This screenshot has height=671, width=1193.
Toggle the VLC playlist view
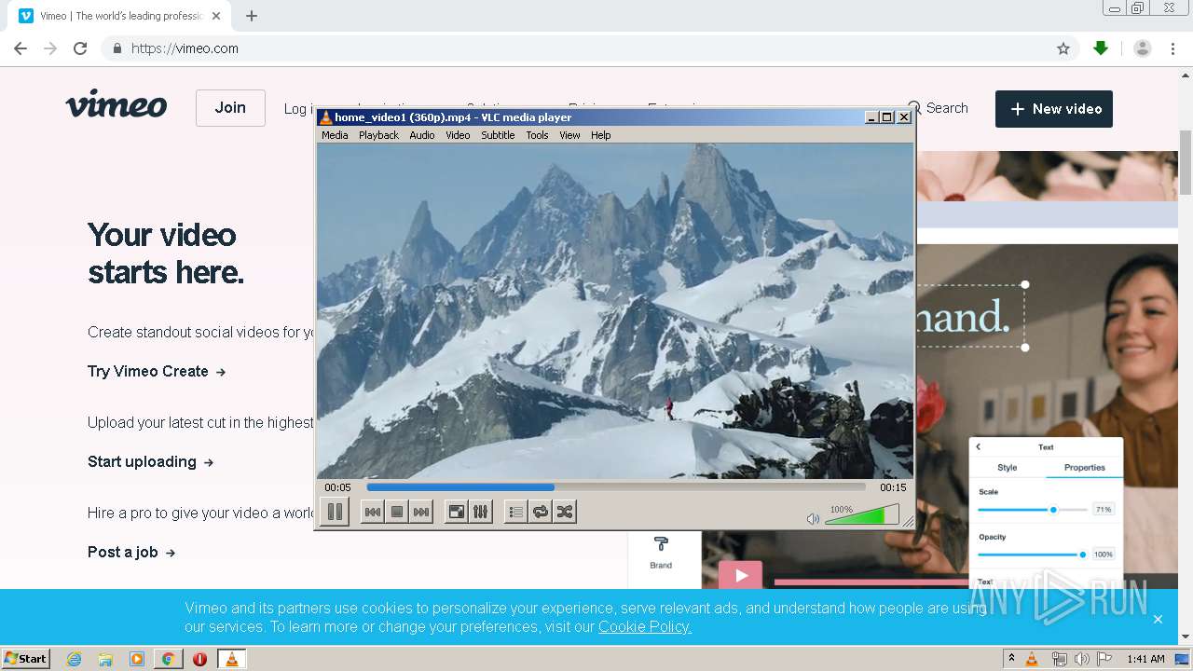tap(515, 512)
